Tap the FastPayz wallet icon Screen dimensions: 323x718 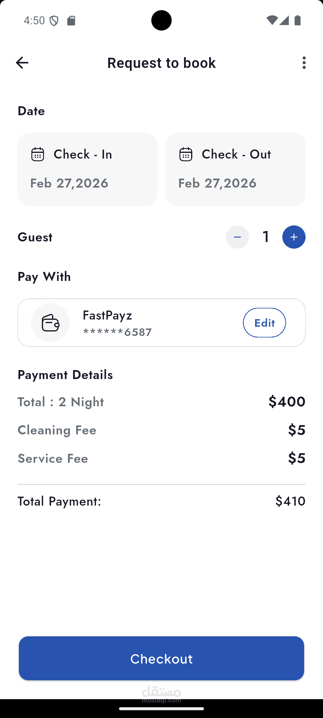50,323
